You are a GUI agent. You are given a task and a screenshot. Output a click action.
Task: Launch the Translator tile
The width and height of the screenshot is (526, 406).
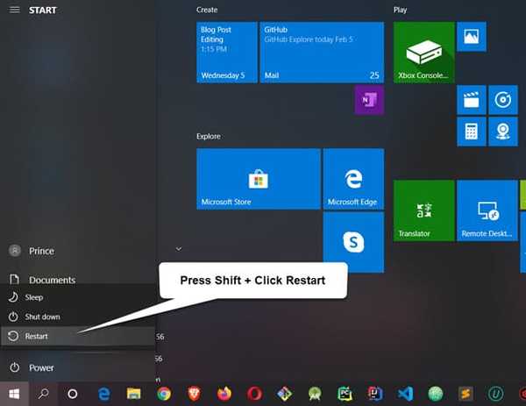(423, 210)
